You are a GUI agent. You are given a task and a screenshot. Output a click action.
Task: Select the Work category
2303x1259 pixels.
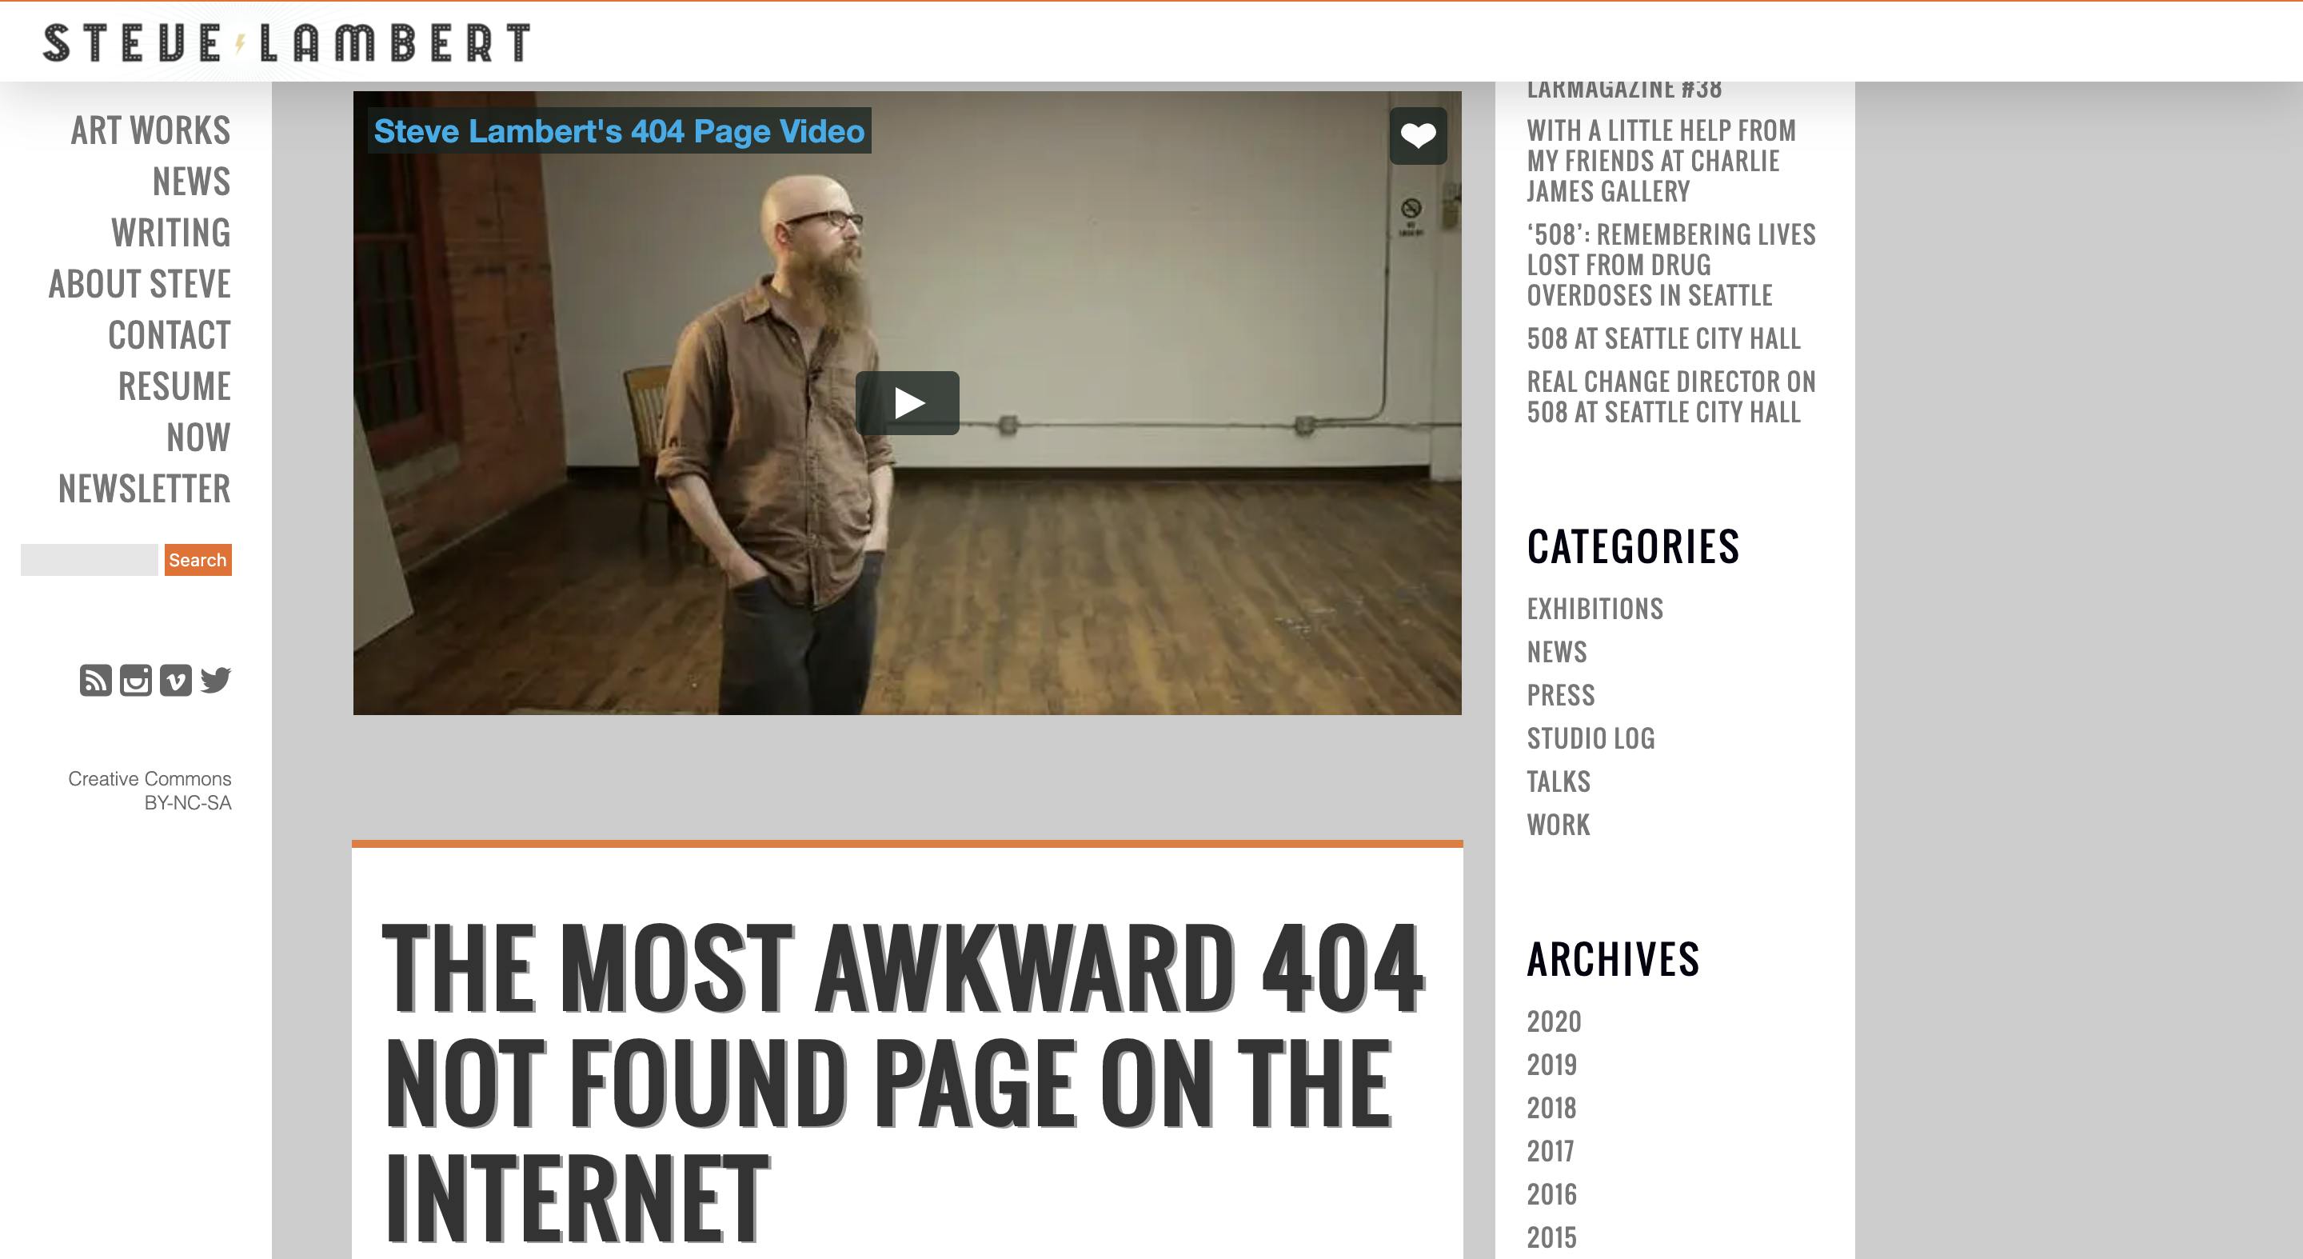1559,825
